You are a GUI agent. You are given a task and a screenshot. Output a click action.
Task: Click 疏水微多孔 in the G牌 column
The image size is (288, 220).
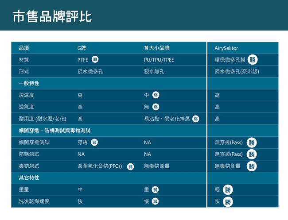point(90,71)
